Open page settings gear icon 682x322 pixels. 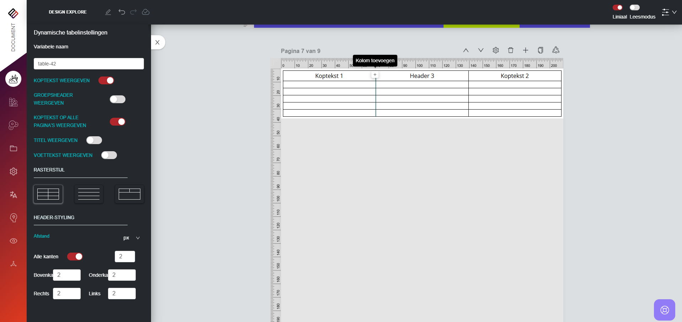(495, 50)
